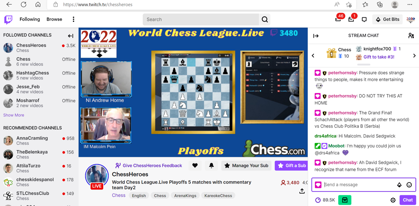Click the Gift a Sub button

click(x=291, y=166)
